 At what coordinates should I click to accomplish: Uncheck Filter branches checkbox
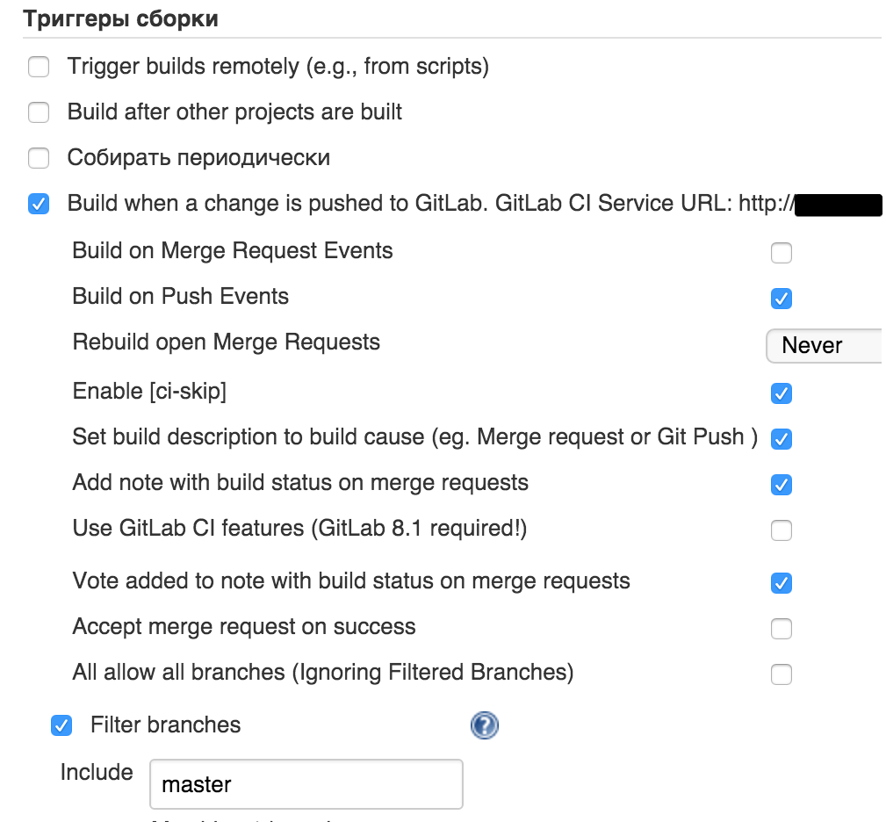click(61, 725)
